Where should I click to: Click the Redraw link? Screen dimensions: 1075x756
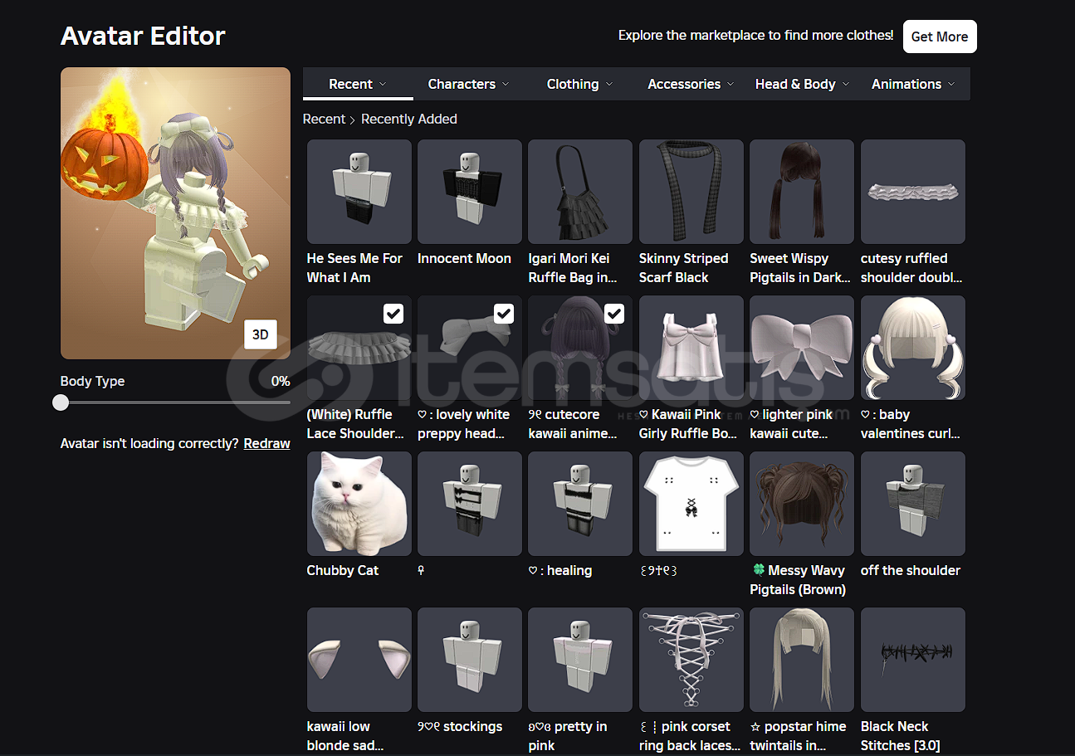[266, 443]
